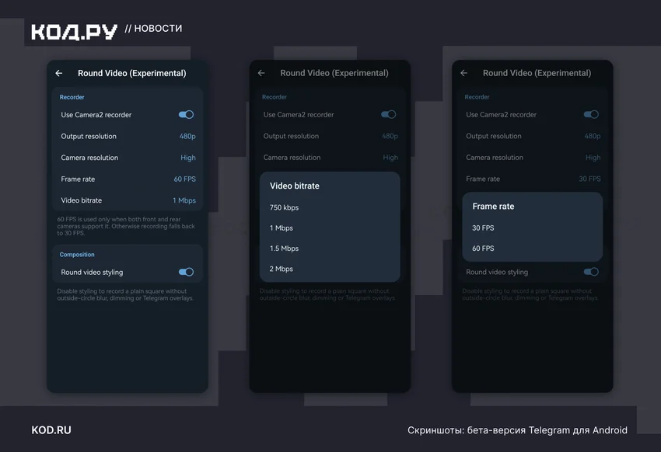Click the 60 FPS fallback note text
Screen dimensions: 661x452
[126, 226]
